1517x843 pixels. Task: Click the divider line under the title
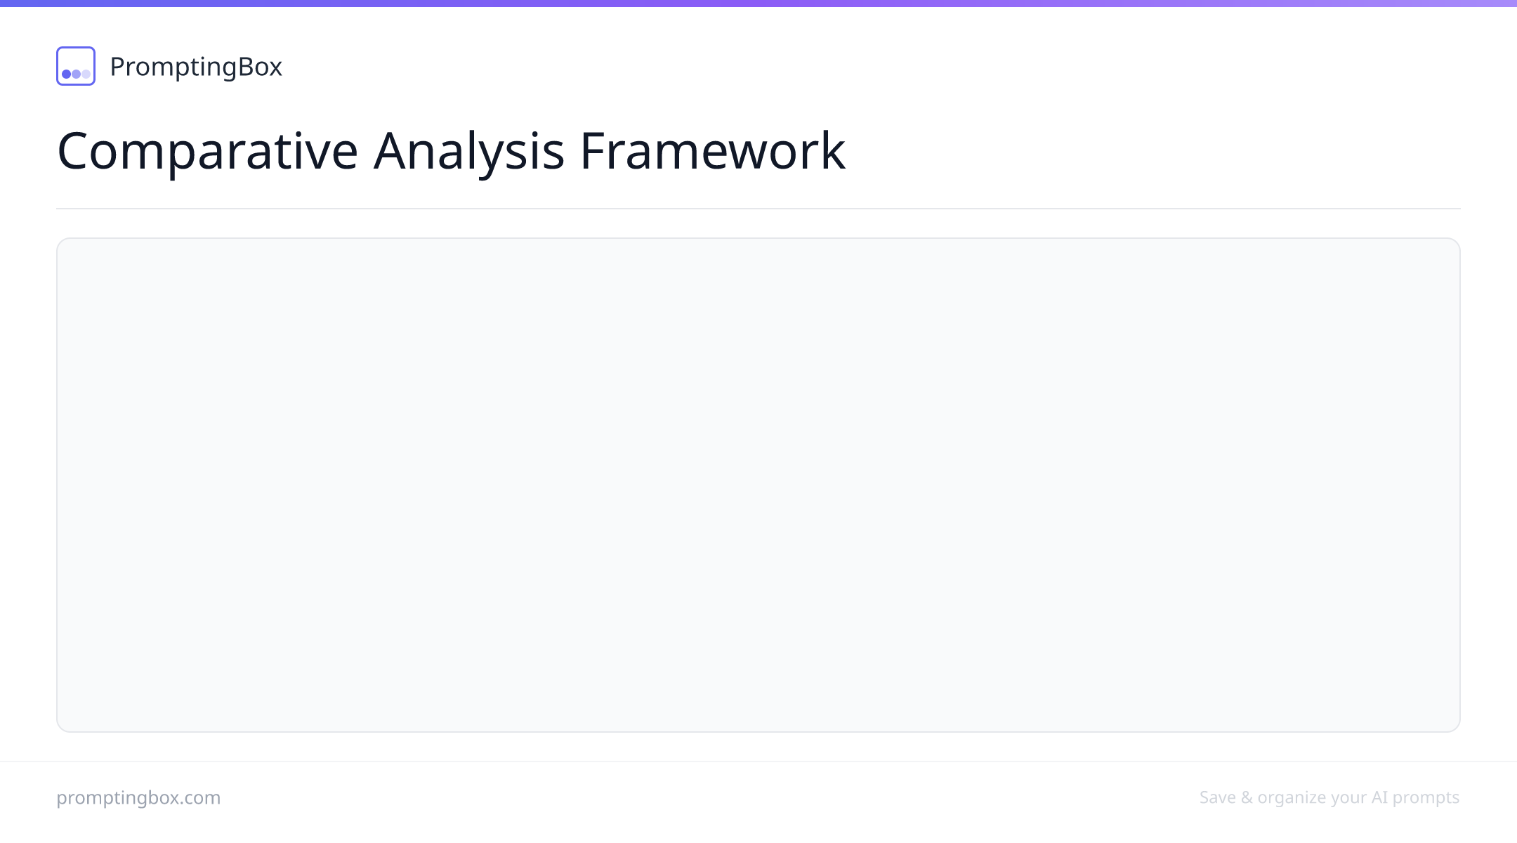tap(758, 209)
